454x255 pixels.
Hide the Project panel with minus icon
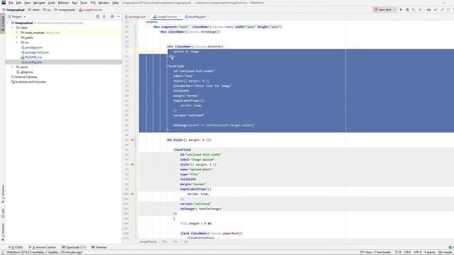118,17
